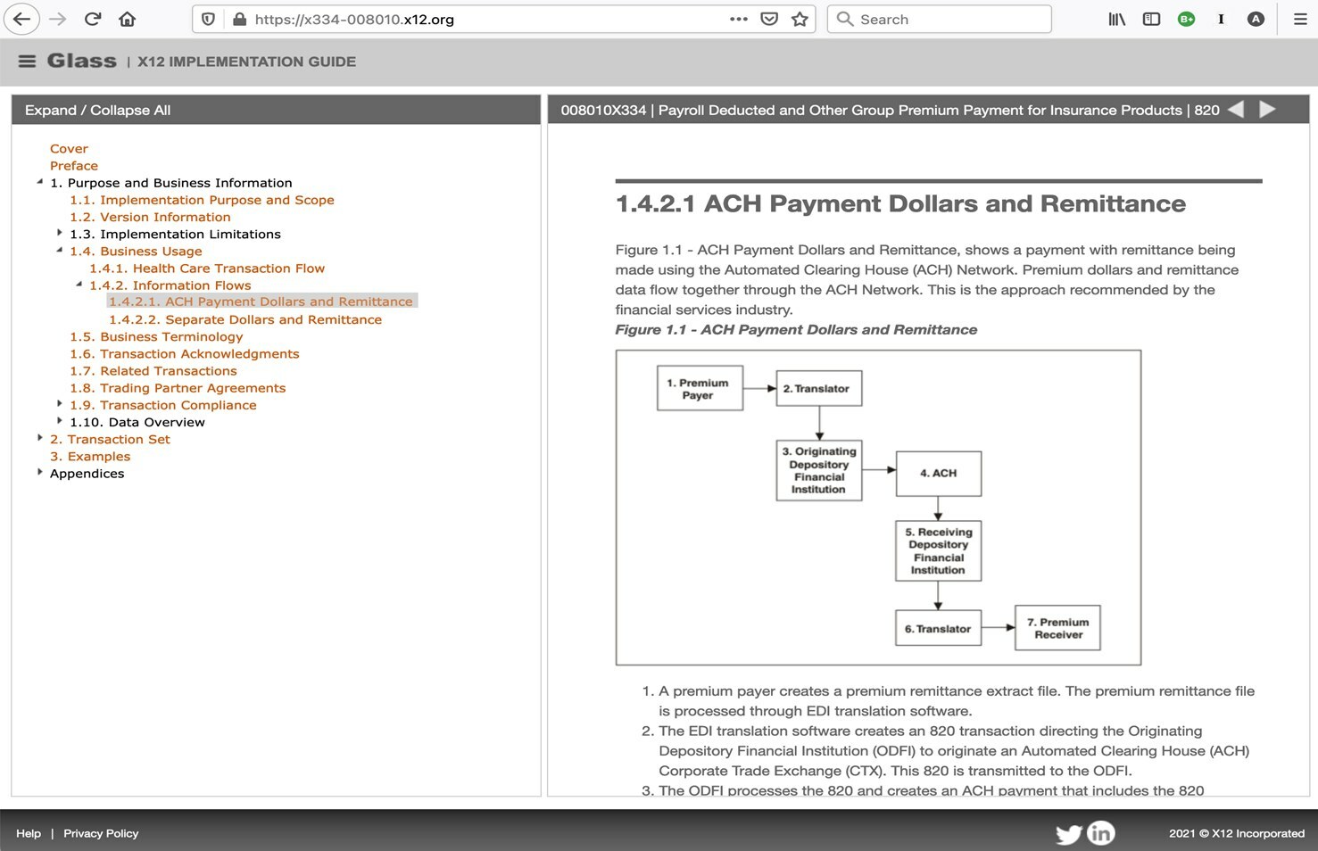The image size is (1318, 851).
Task: Expand 2. Transaction Set node
Action: click(39, 437)
